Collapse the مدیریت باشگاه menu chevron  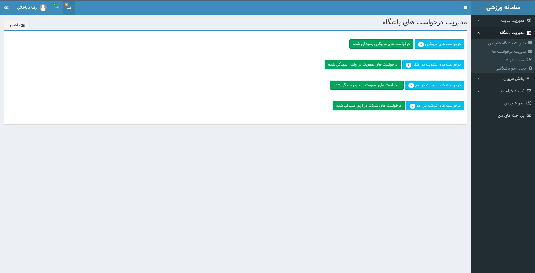click(x=478, y=33)
